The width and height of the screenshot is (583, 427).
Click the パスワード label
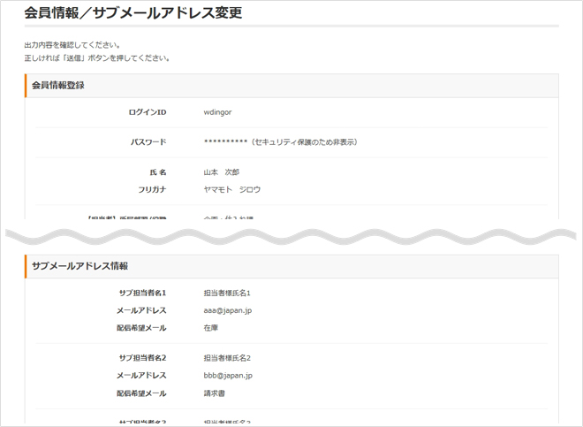coord(148,142)
